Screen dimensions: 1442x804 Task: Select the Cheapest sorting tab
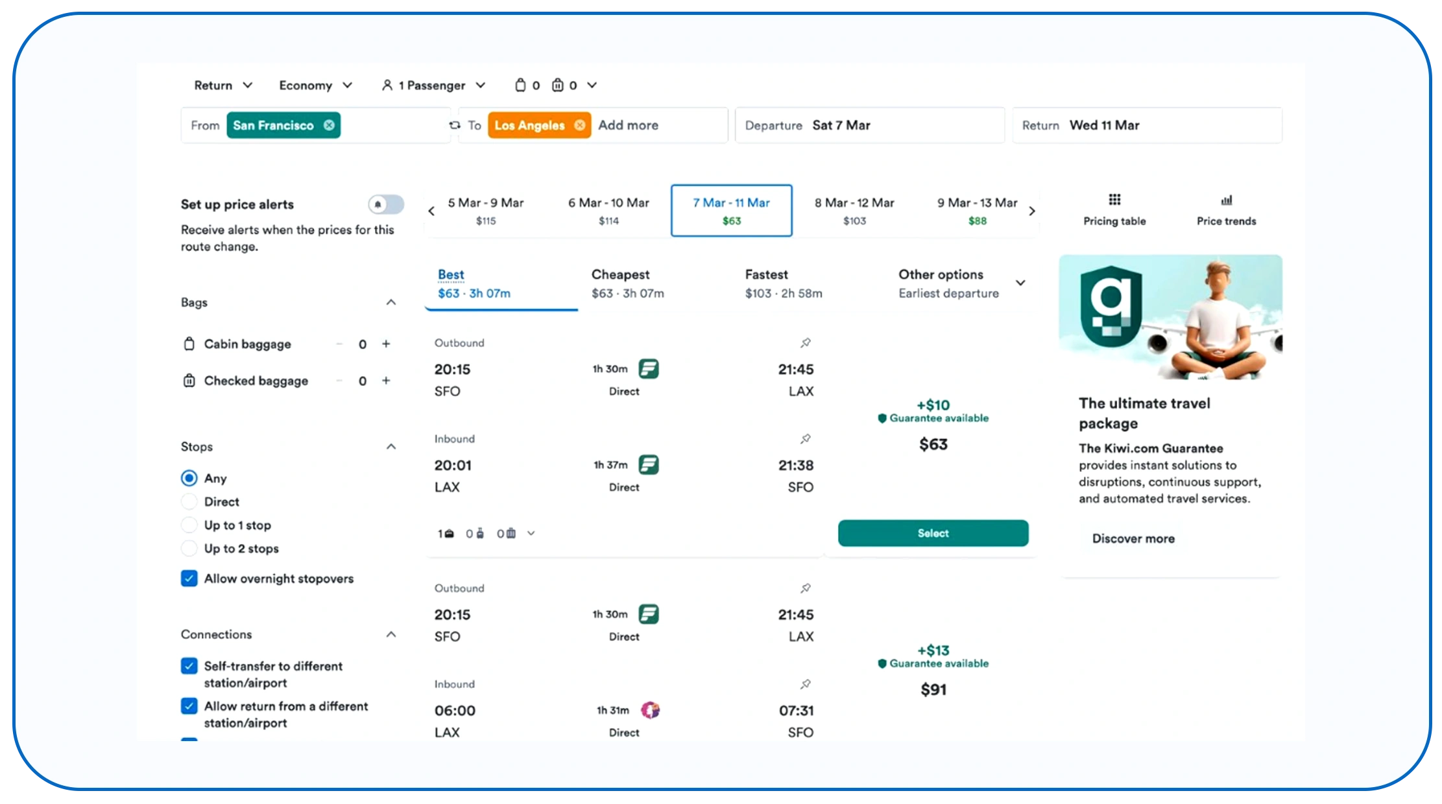point(654,284)
